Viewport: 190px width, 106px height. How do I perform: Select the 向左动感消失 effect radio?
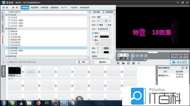(x=9, y=42)
